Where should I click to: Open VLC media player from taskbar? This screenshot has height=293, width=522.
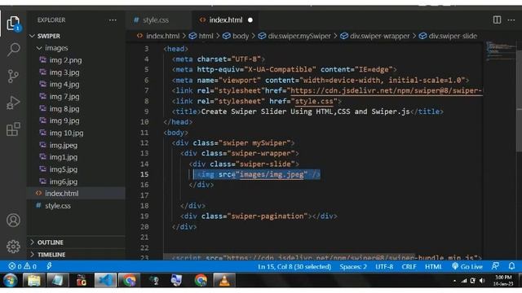point(224,280)
